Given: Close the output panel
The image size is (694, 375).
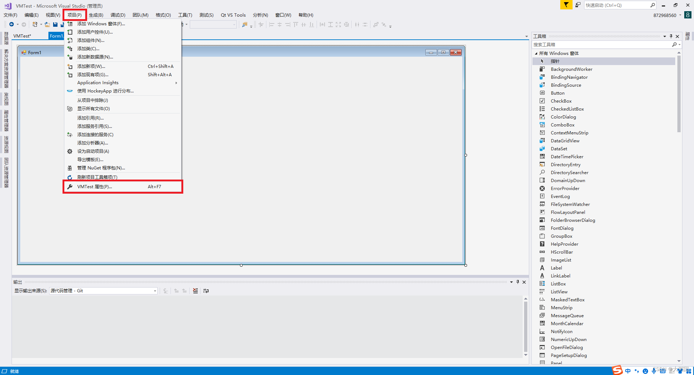Looking at the screenshot, I should coord(524,282).
